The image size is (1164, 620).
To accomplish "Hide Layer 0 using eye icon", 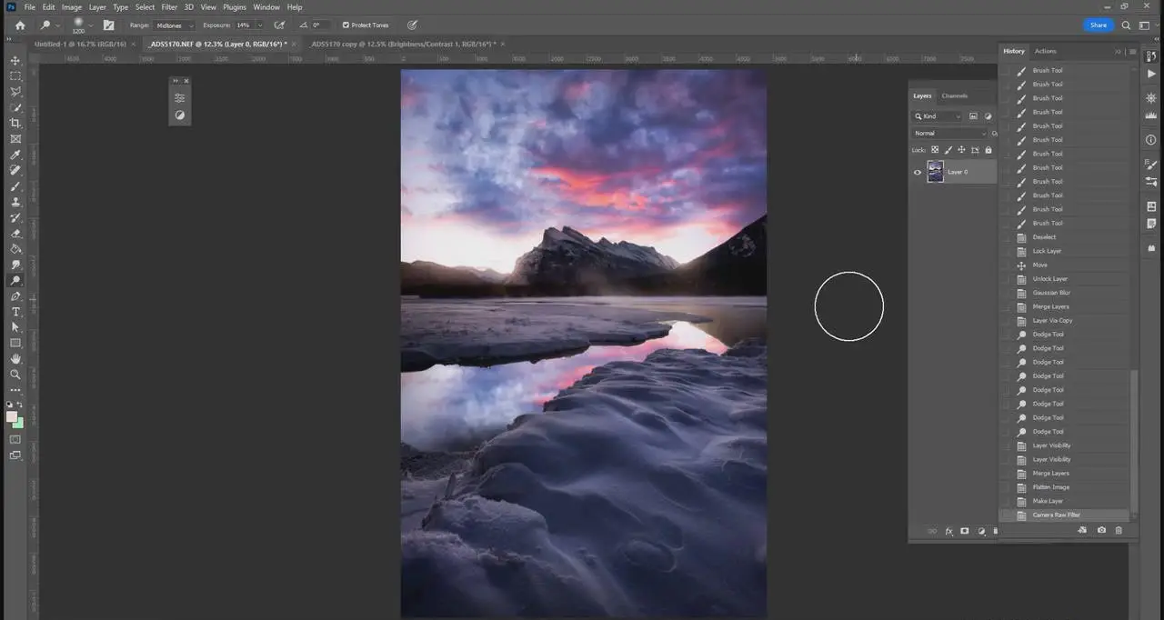I will click(918, 172).
